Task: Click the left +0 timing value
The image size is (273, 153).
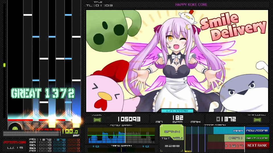Action: pos(96,146)
